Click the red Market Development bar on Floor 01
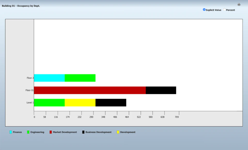248x150 pixels. coord(90,90)
